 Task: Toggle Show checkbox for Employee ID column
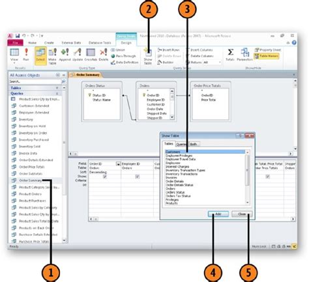(x=138, y=176)
